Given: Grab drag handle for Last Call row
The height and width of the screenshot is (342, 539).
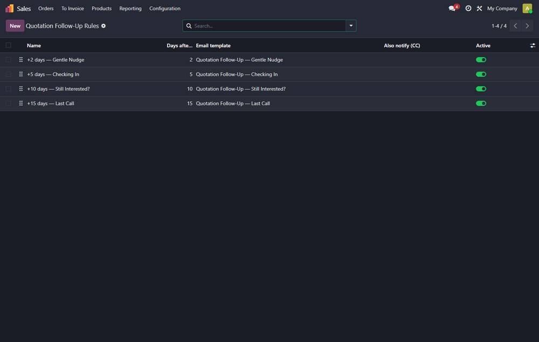Looking at the screenshot, I should [x=21, y=103].
